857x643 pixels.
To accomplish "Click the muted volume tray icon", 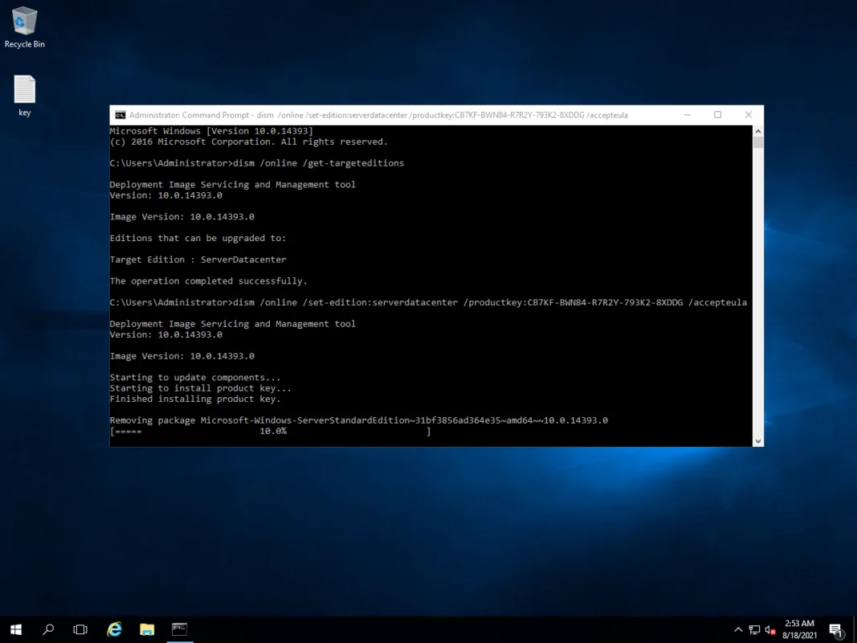I will pyautogui.click(x=770, y=629).
